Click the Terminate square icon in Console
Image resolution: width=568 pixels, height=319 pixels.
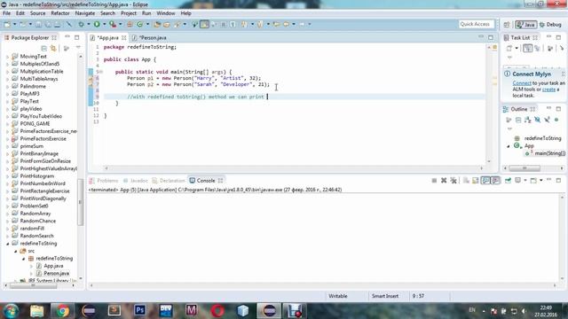pyautogui.click(x=434, y=180)
